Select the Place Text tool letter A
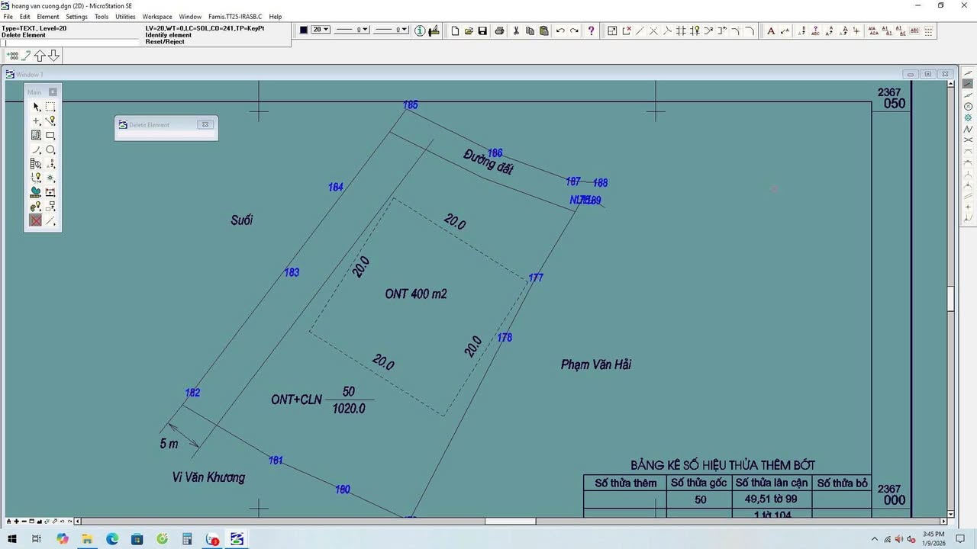Screen dimensions: 977x549 (x=771, y=31)
